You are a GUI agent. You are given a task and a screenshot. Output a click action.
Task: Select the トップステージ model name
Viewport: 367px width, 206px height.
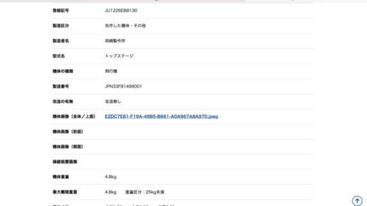pos(119,56)
